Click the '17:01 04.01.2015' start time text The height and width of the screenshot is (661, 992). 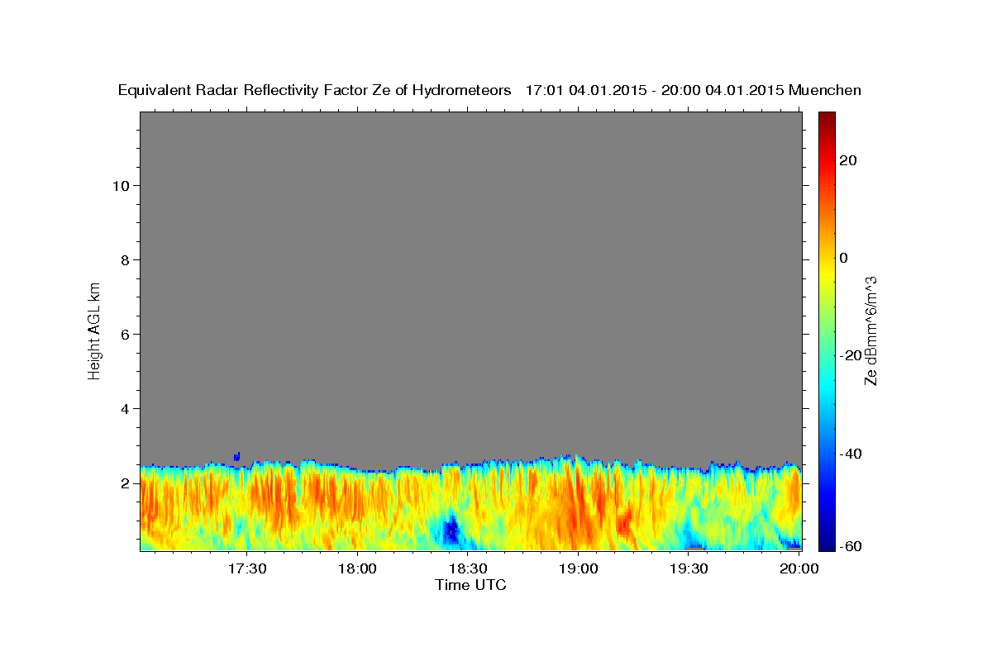[585, 91]
